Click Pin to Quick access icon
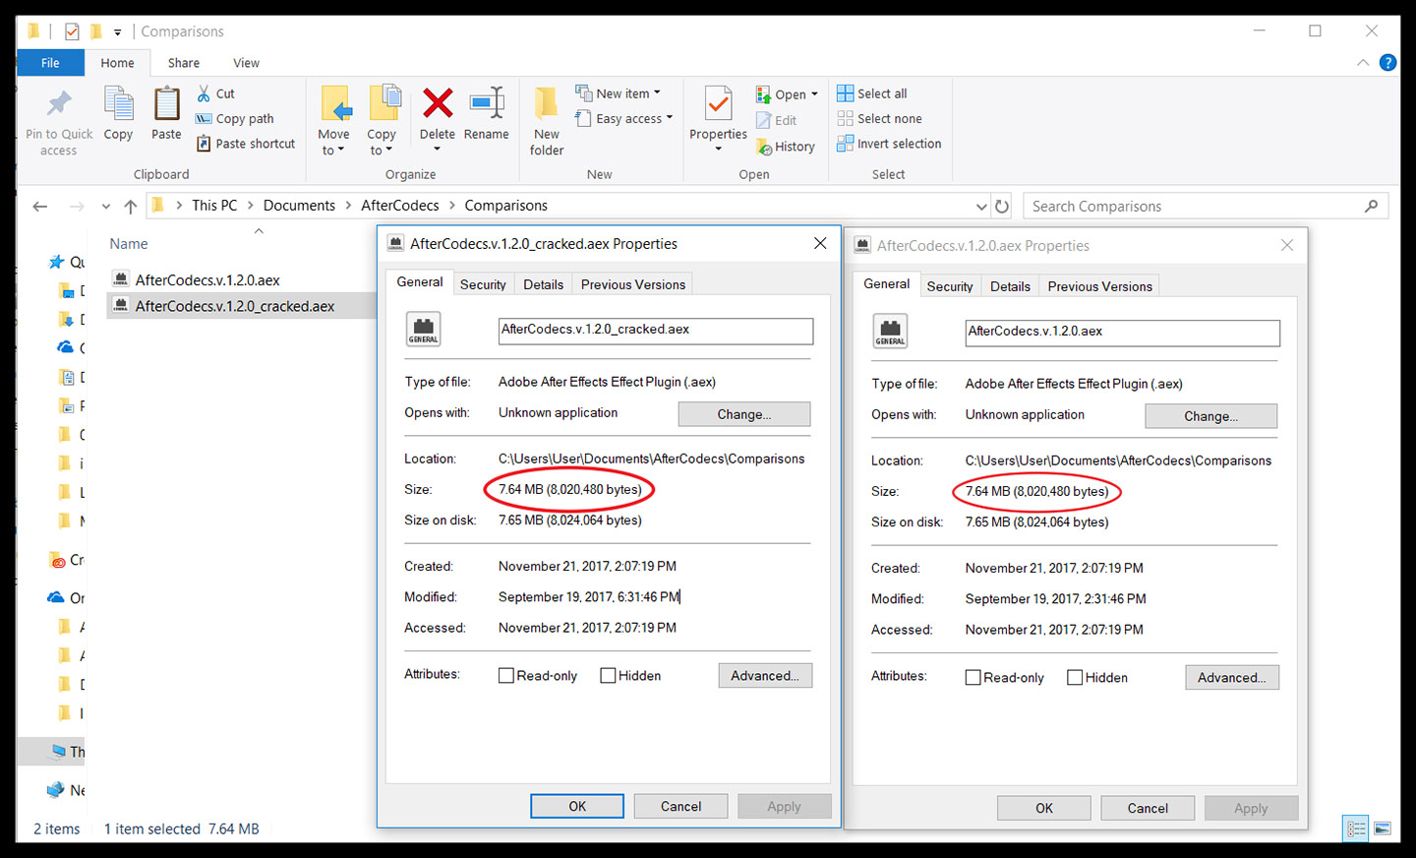This screenshot has height=858, width=1416. tap(59, 105)
